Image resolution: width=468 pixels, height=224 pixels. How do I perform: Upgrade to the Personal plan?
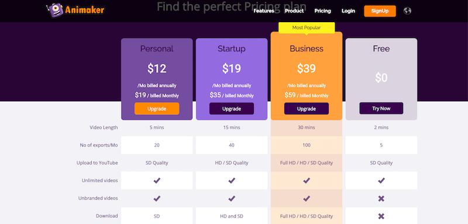(x=157, y=108)
